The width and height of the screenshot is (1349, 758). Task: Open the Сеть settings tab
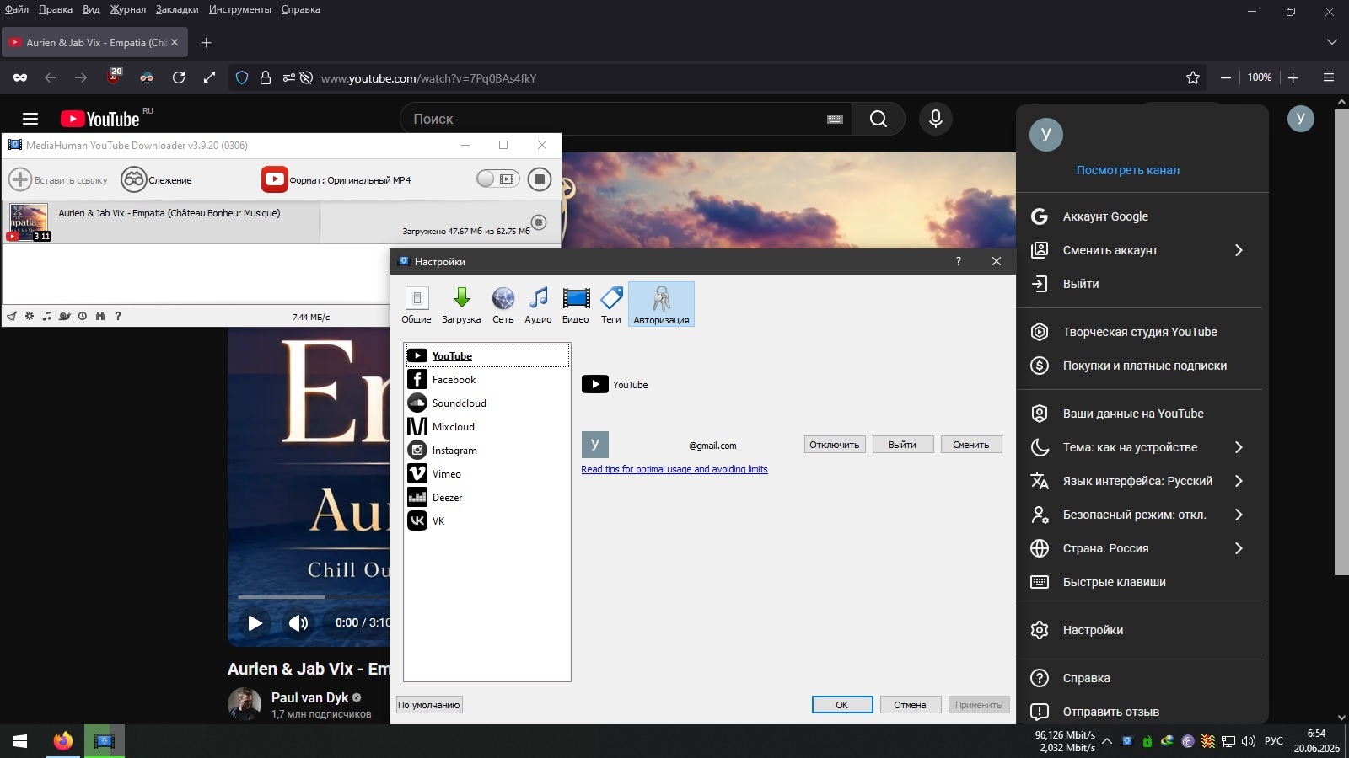tap(503, 304)
